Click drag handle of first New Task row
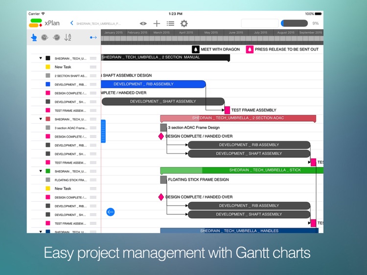This screenshot has width=367, height=275. pos(93,67)
